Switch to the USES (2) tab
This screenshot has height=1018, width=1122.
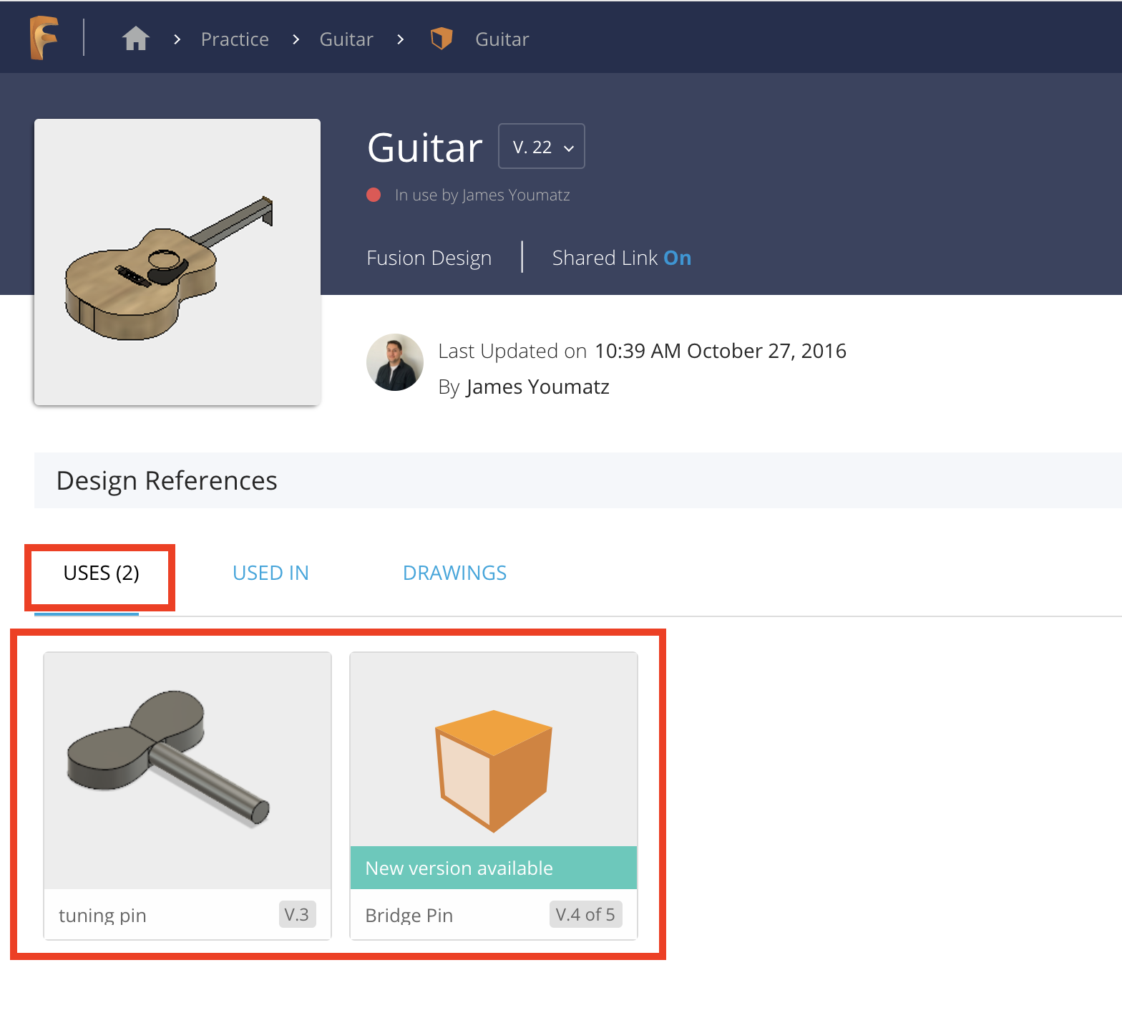tap(101, 573)
